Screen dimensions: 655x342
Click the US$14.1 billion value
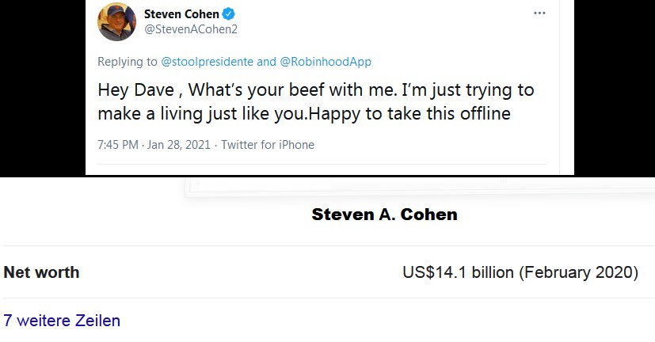click(x=458, y=272)
